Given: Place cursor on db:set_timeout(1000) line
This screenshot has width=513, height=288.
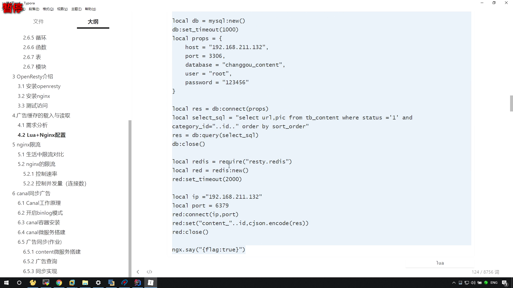Looking at the screenshot, I should (205, 30).
